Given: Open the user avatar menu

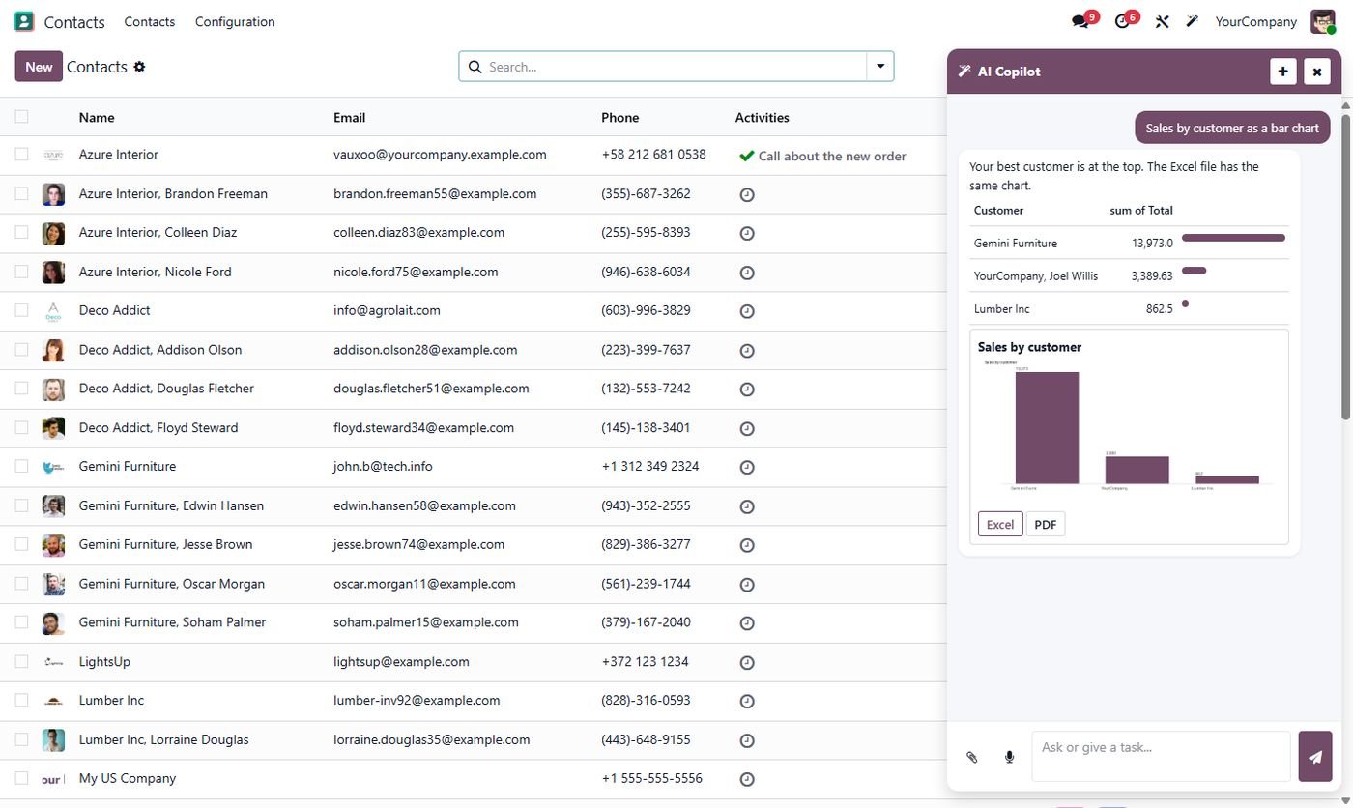Looking at the screenshot, I should click(x=1322, y=21).
